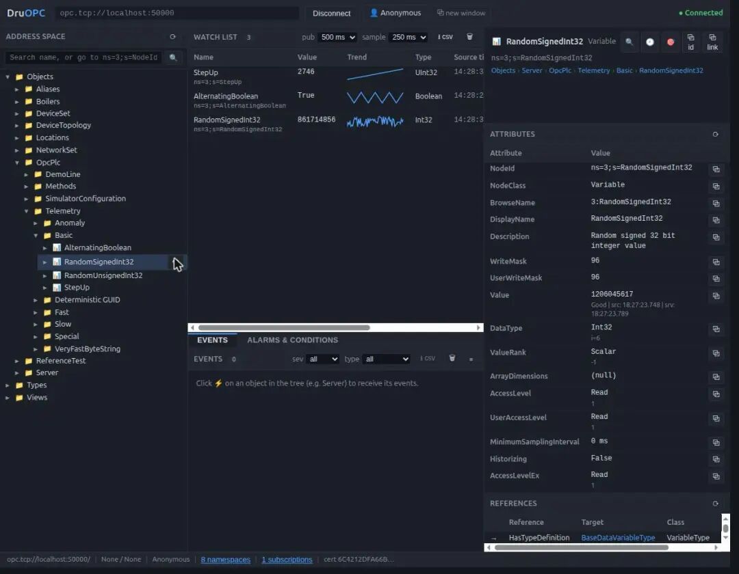Click the Anonymous user button

(x=395, y=13)
